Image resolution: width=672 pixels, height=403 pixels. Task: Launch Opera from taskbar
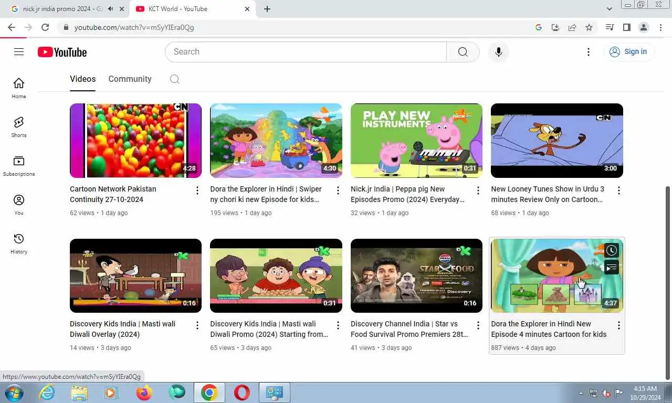coord(241,393)
